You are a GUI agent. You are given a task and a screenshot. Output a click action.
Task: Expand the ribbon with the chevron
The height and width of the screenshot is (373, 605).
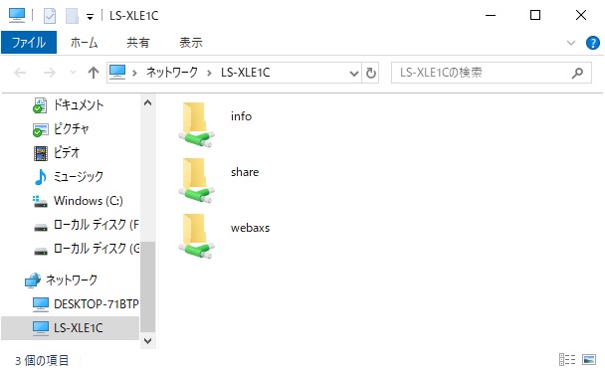571,43
